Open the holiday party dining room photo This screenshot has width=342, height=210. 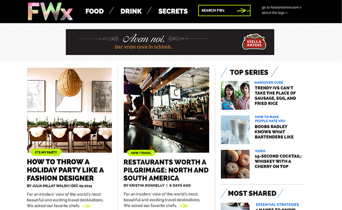point(69,110)
